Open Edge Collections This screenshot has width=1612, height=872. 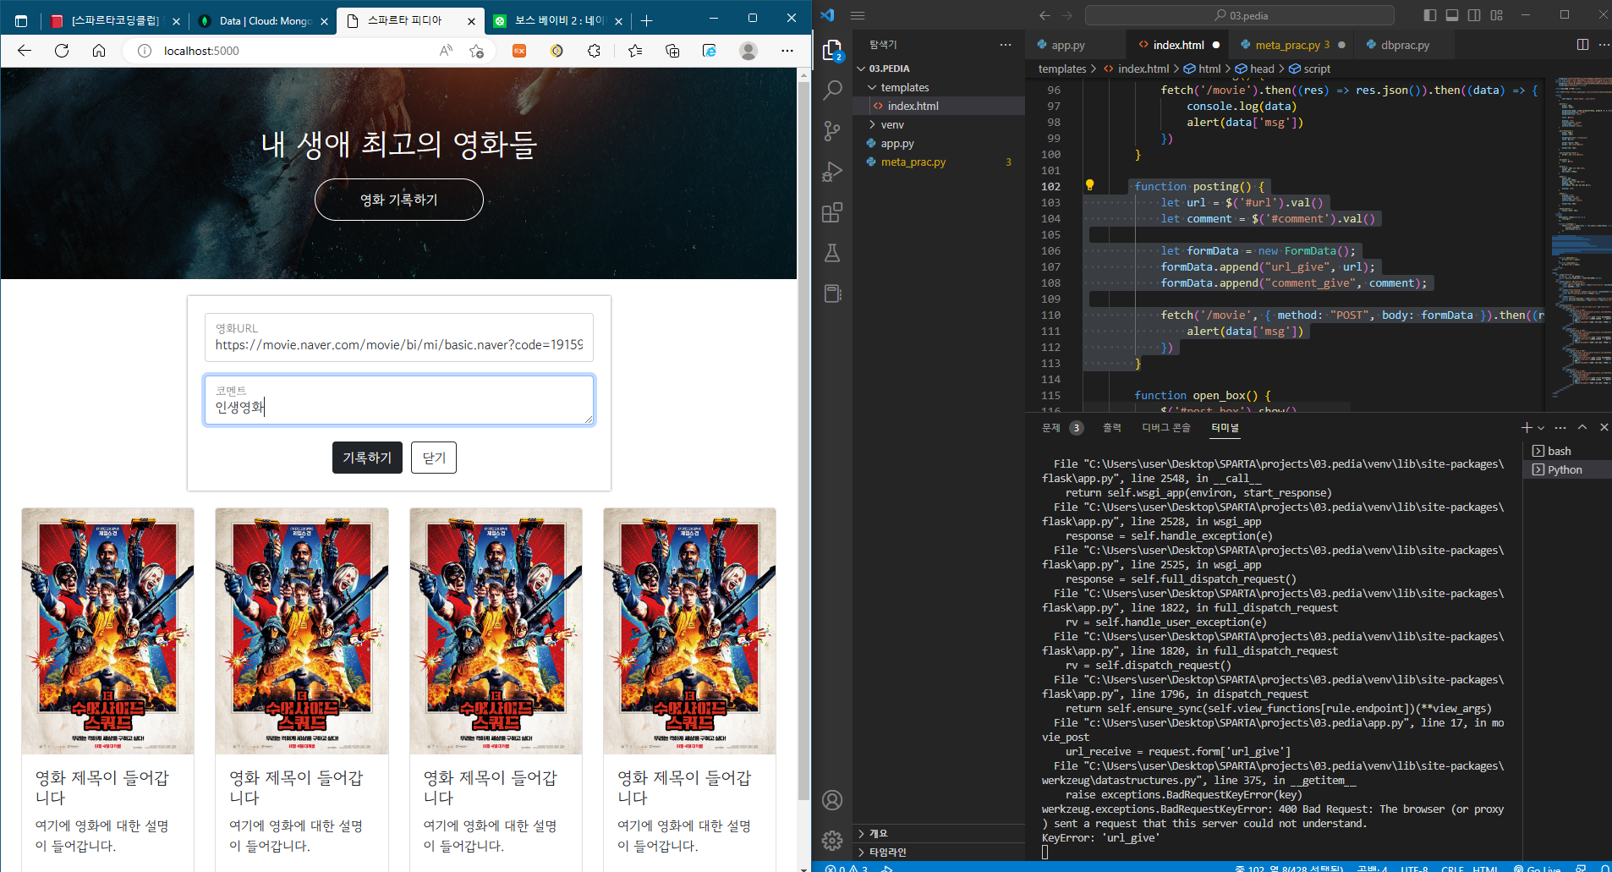(x=672, y=51)
